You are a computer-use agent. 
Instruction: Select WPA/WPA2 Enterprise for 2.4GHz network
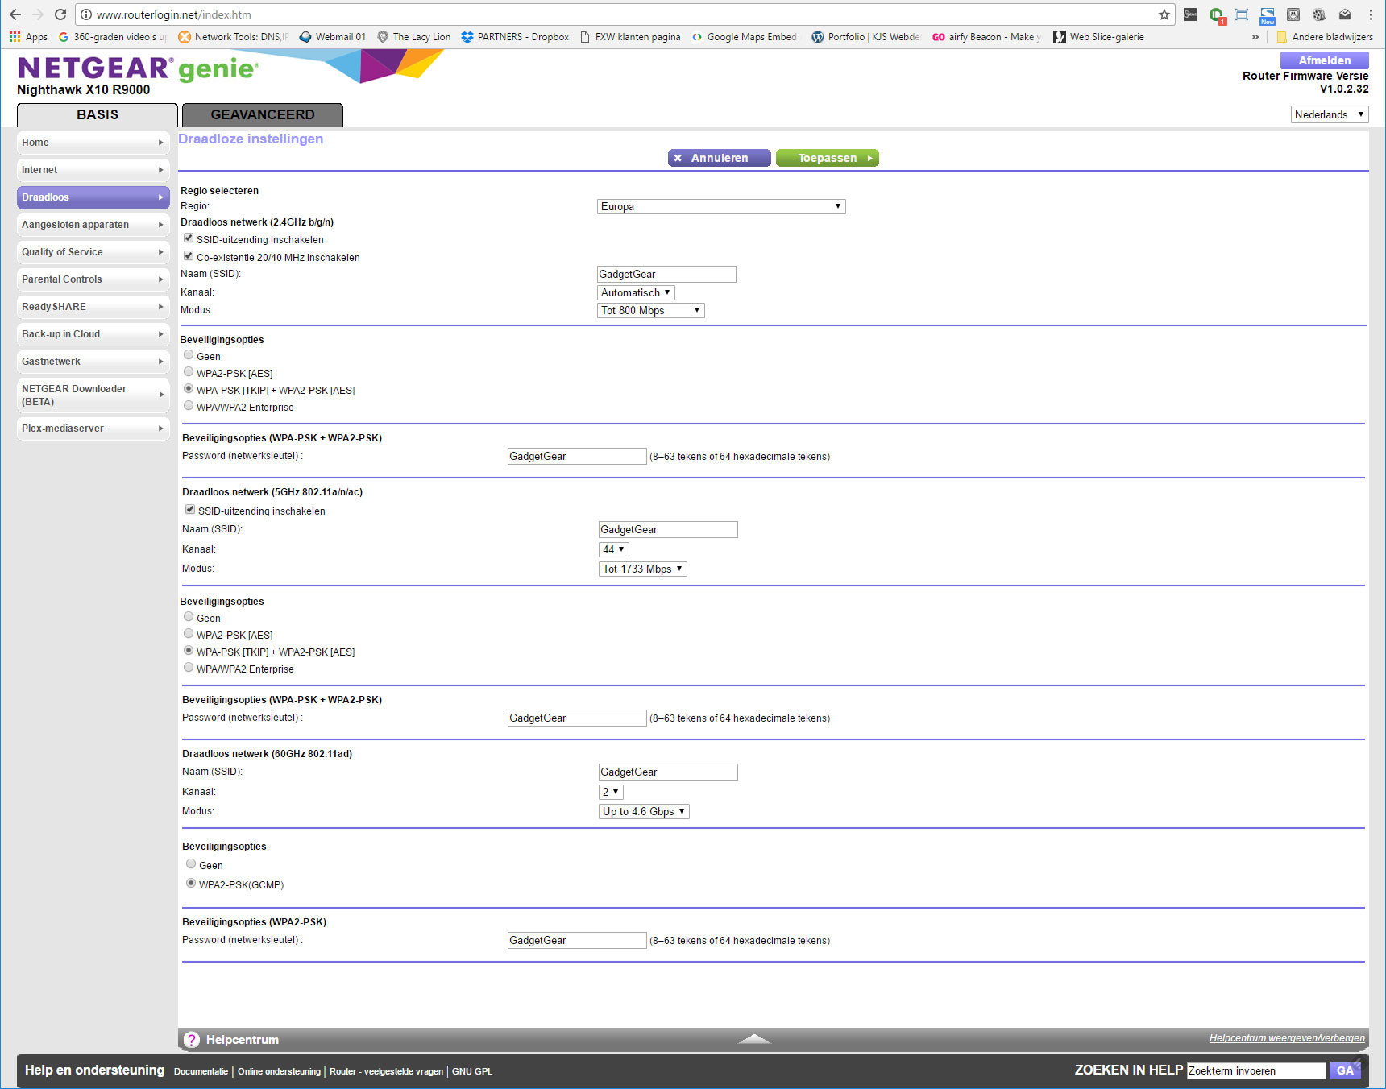tap(189, 406)
